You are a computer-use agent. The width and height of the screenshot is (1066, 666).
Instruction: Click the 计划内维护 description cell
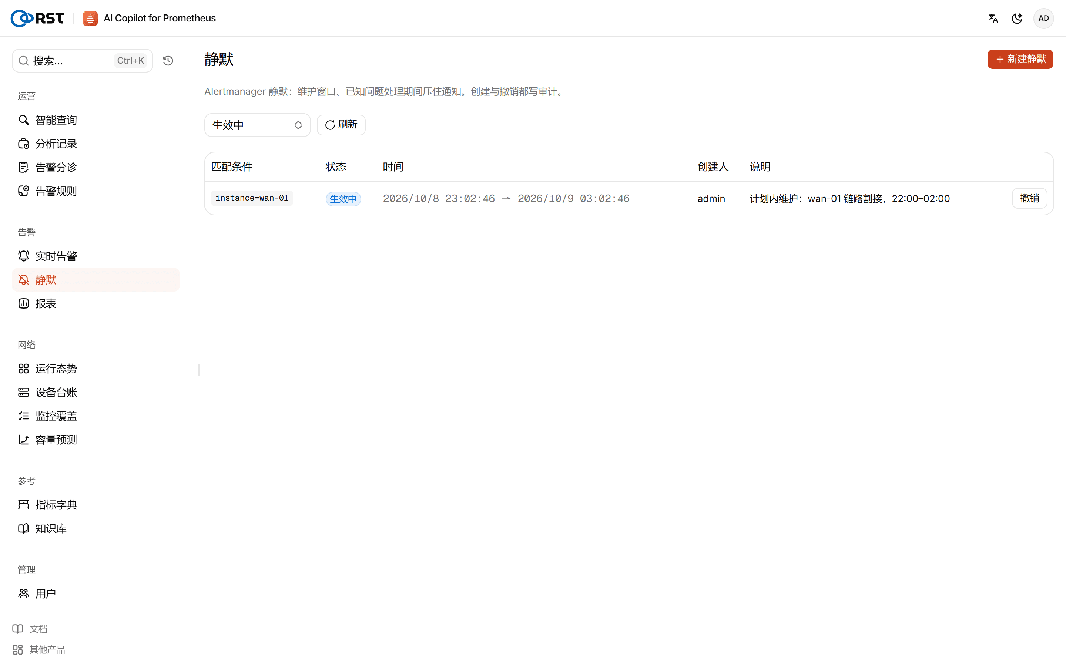[849, 199]
